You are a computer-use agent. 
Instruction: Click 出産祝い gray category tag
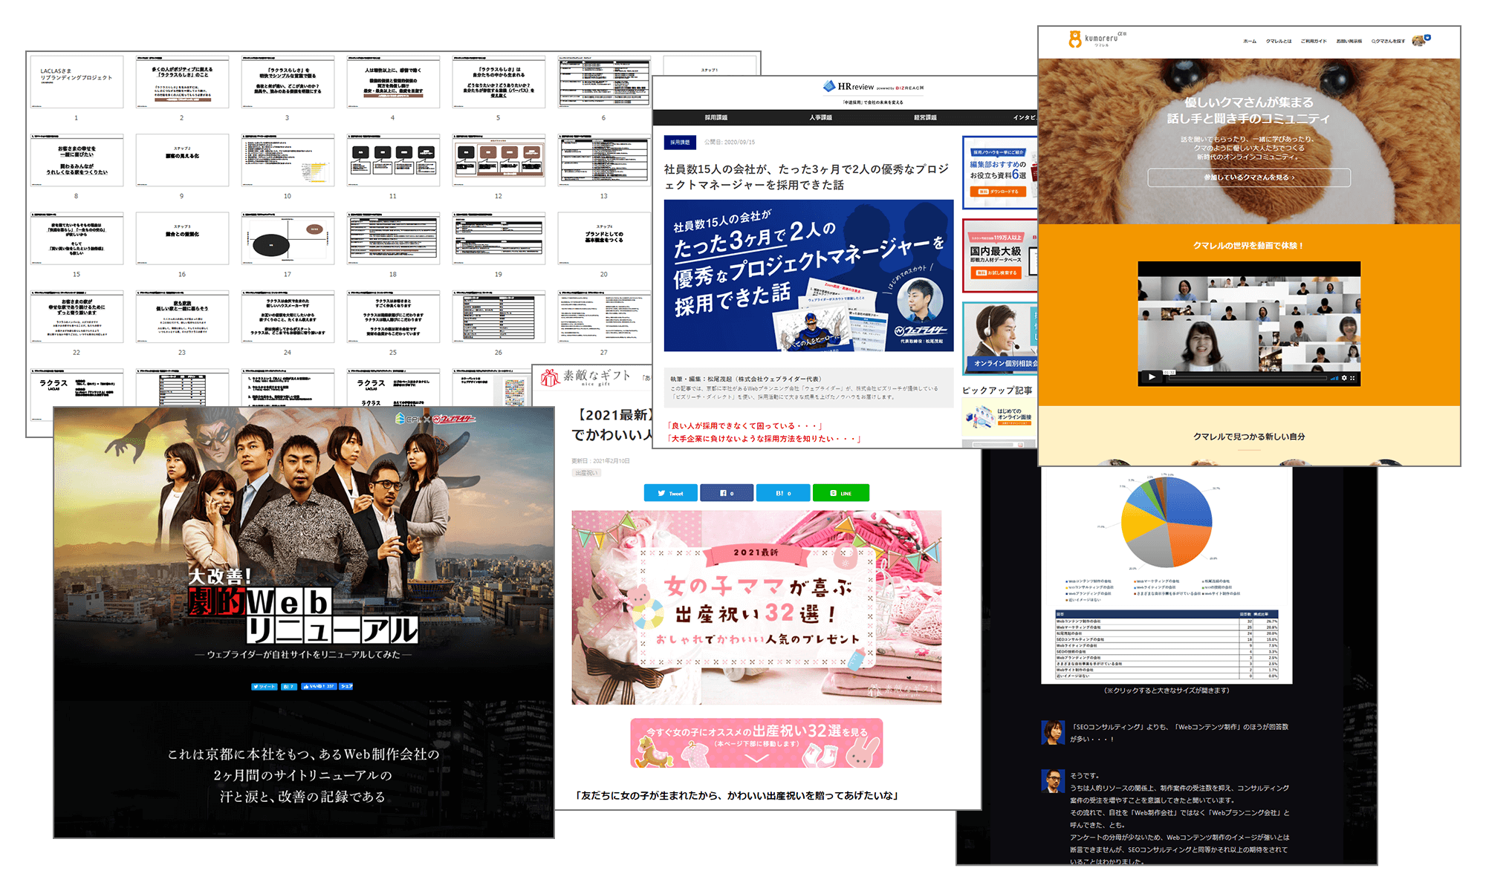tap(585, 473)
